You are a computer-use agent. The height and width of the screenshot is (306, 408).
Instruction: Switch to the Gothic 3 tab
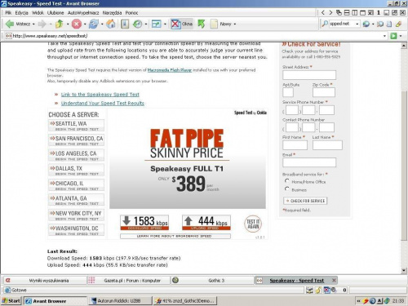212,280
